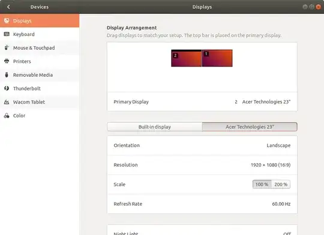The height and width of the screenshot is (235, 324).
Task: Click the Color icon in sidebar
Action: click(x=7, y=116)
